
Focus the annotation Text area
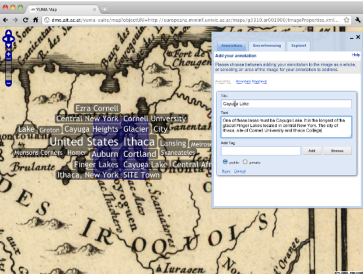tap(286, 127)
